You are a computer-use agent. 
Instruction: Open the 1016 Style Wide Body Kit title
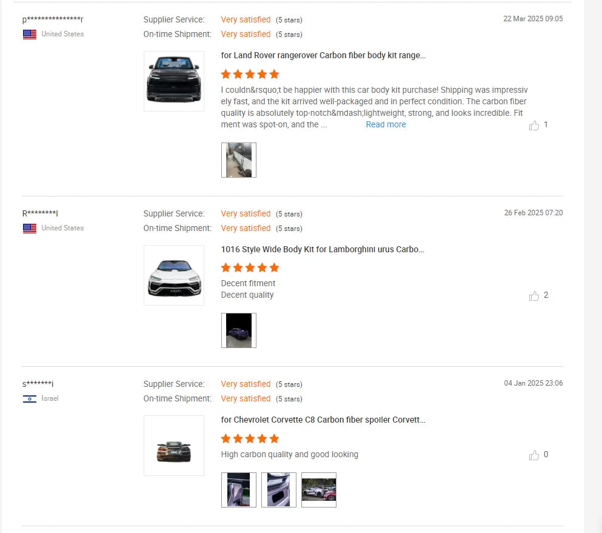(x=323, y=250)
